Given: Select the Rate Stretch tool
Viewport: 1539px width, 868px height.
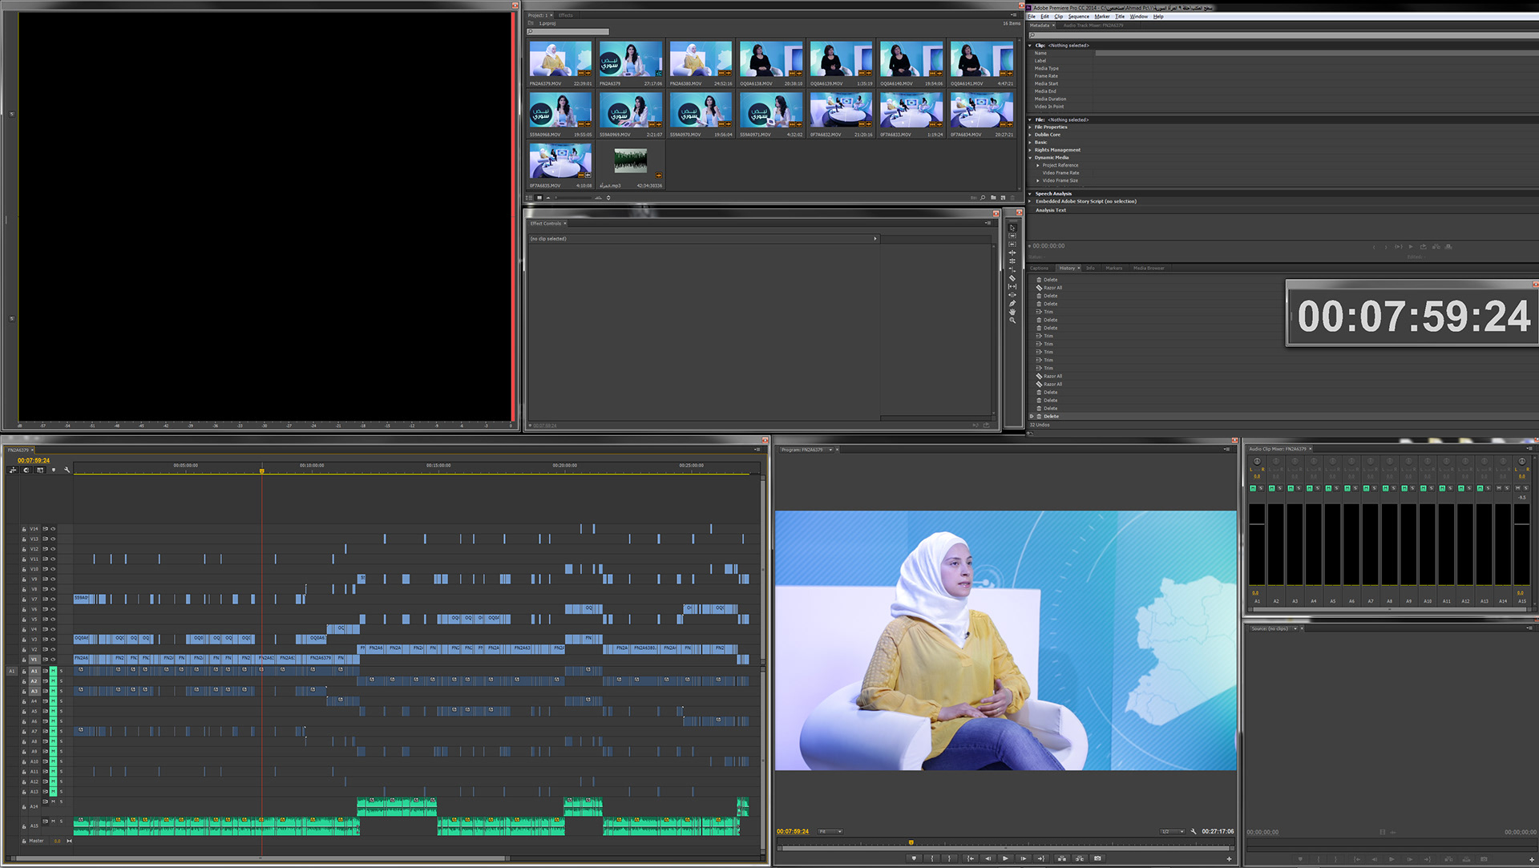Looking at the screenshot, I should [1012, 269].
